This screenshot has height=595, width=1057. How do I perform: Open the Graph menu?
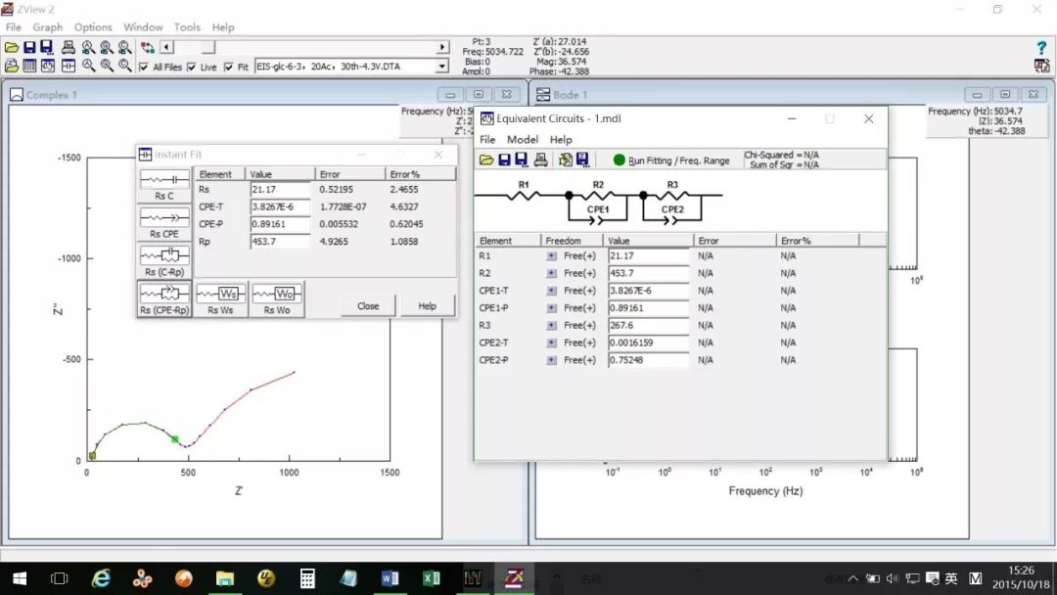point(48,27)
